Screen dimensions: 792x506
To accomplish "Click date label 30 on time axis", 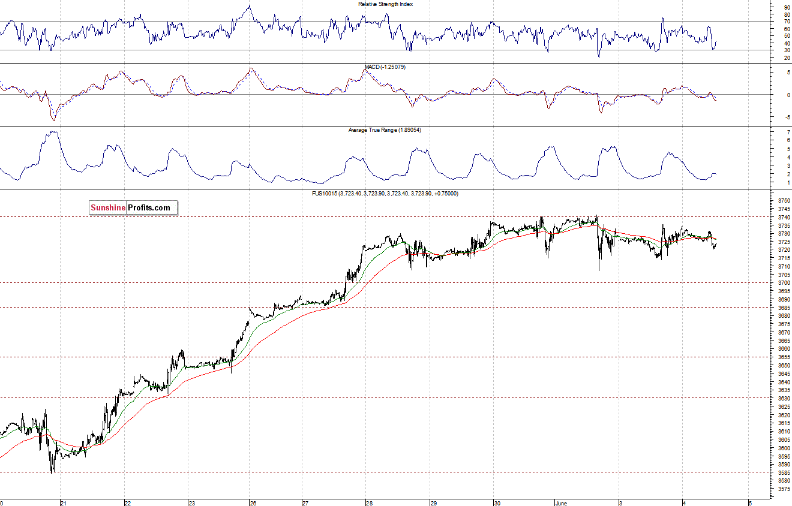I will pyautogui.click(x=497, y=503).
